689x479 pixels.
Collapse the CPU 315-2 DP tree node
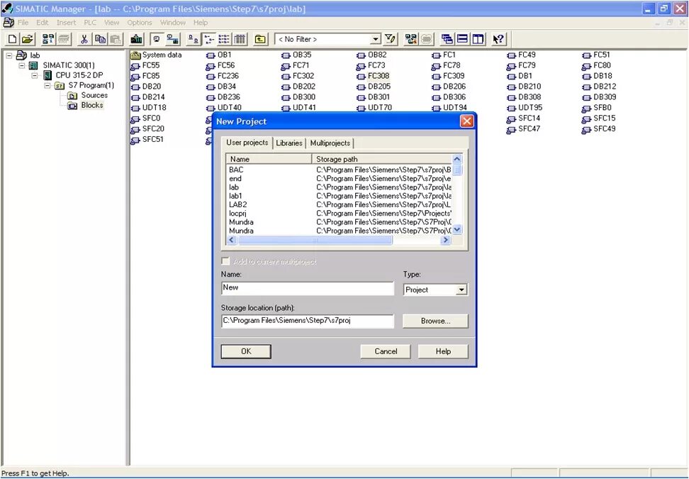pos(35,76)
